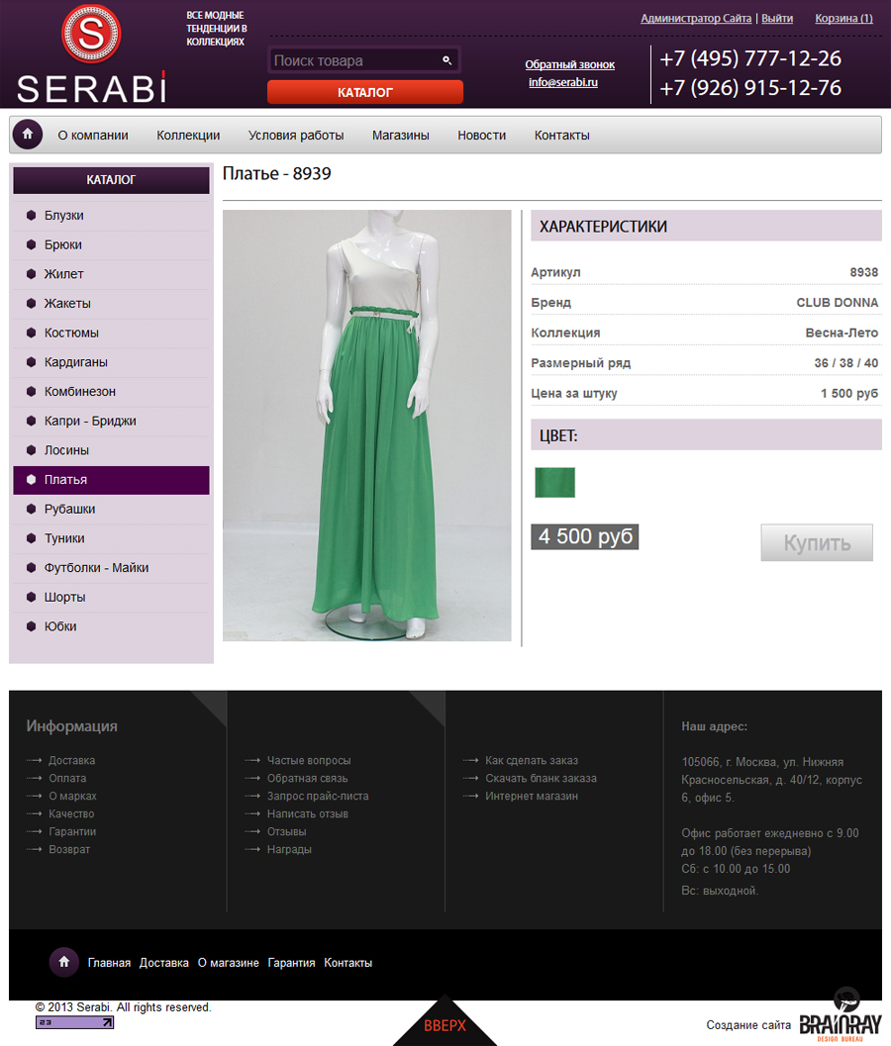
Task: Click the Выйти logout link
Action: (x=777, y=18)
